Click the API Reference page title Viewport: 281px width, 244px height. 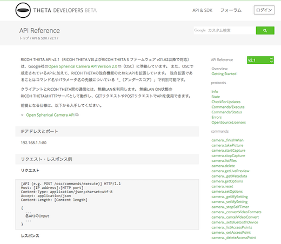tap(39, 31)
